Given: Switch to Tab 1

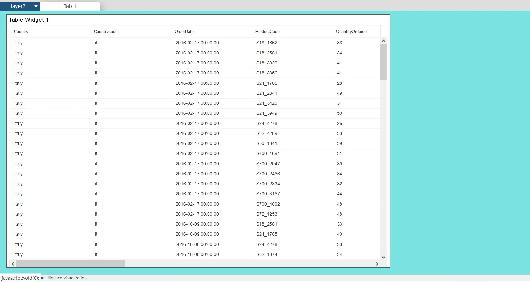Looking at the screenshot, I should [x=70, y=6].
